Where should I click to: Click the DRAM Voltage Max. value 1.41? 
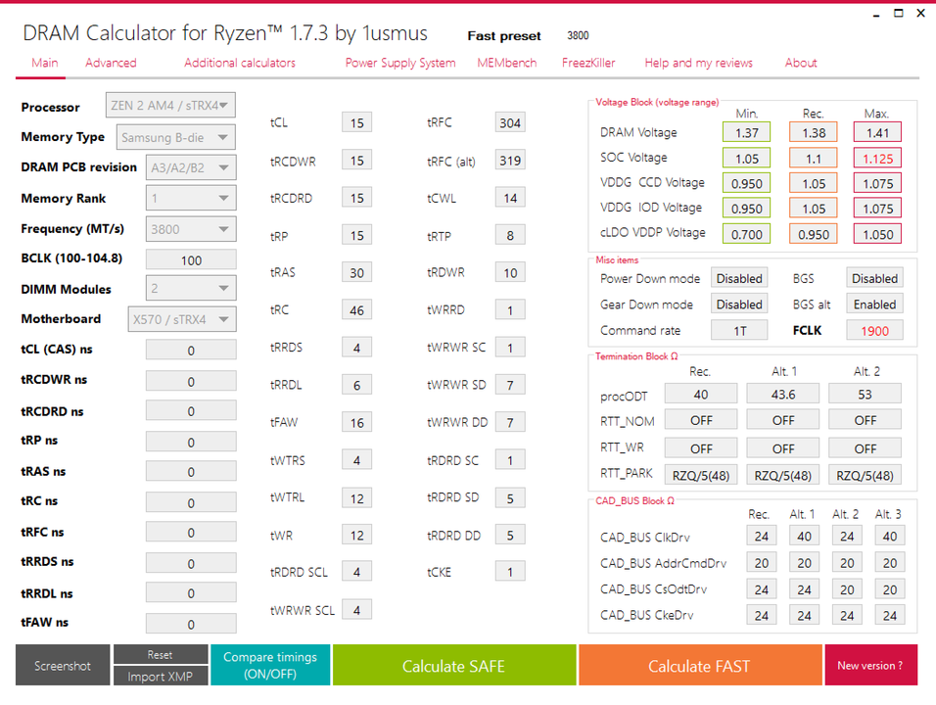(877, 132)
